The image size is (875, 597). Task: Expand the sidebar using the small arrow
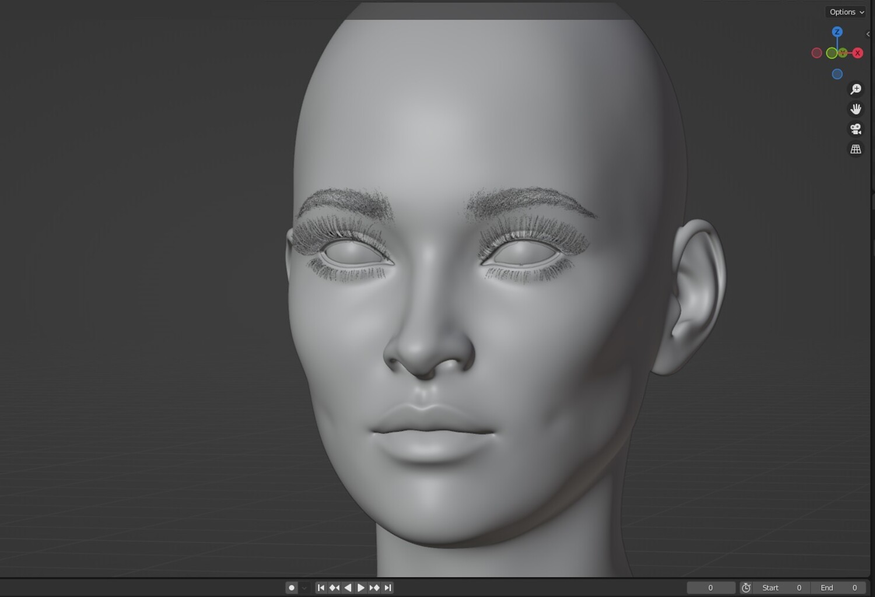pyautogui.click(x=868, y=34)
